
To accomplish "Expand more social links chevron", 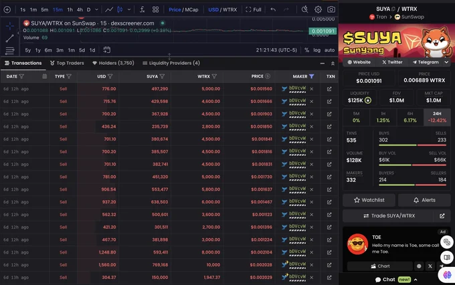I will tap(446, 62).
